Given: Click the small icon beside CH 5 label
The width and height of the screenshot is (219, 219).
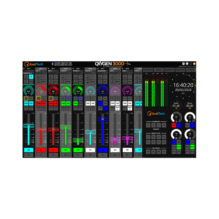Looking at the screenshot, I should [x=73, y=68].
